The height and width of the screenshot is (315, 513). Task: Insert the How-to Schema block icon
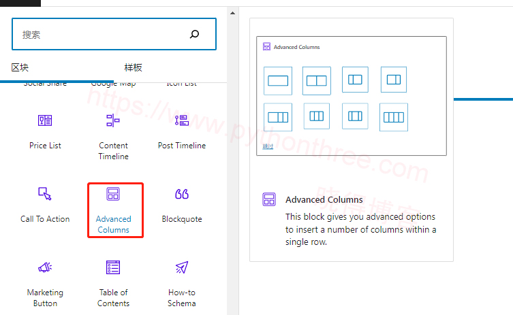pos(182,267)
